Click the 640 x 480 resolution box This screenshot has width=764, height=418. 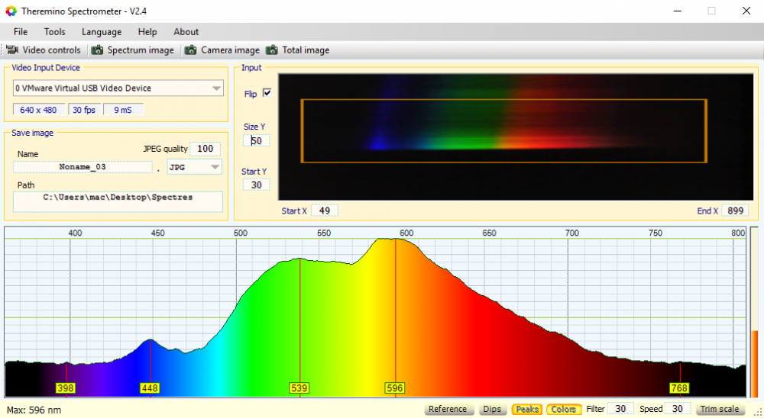coord(38,110)
